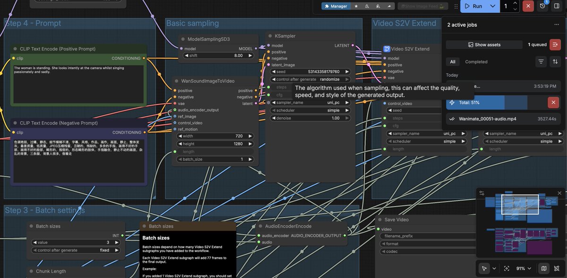This screenshot has width=567, height=278.
Task: Cancel the current run with the red X button
Action: pos(528,6)
